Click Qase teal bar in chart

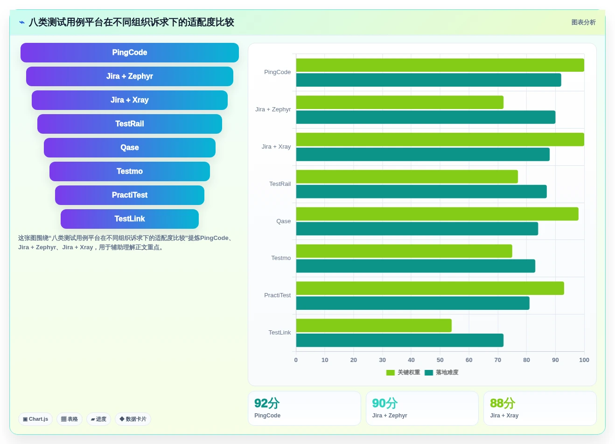tap(417, 229)
